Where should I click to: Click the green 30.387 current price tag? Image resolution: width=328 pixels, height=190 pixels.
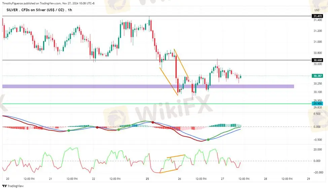317,76
